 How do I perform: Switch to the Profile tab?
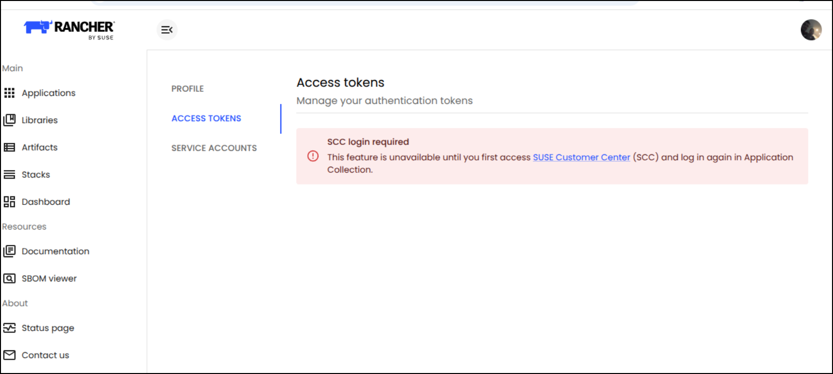[187, 89]
